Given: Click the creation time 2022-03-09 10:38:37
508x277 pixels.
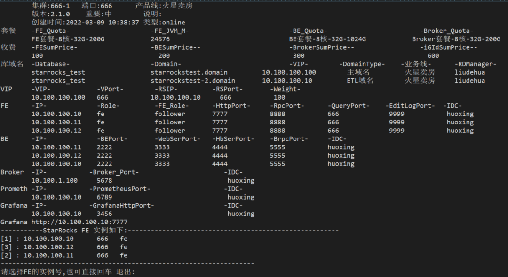Looking at the screenshot, I should click(x=103, y=22).
